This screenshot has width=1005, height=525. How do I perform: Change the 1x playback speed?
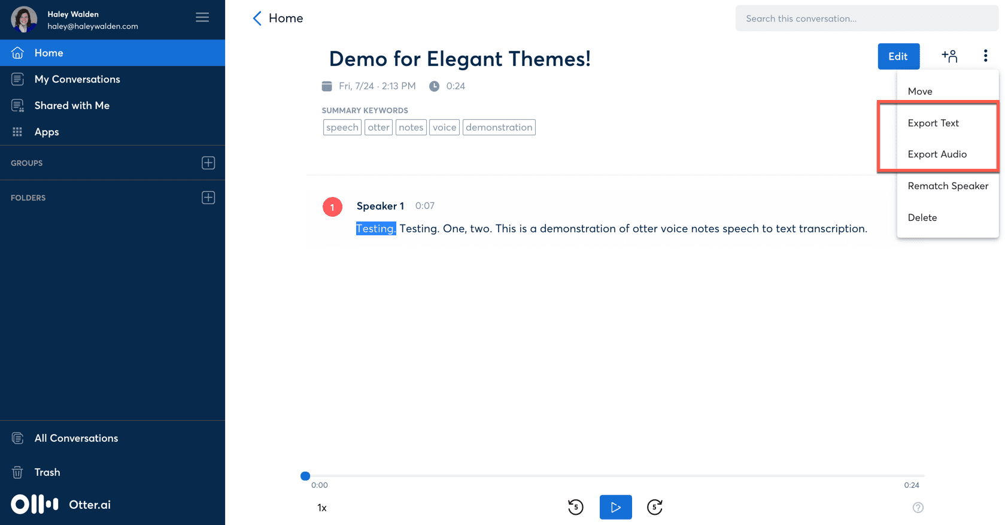[322, 508]
